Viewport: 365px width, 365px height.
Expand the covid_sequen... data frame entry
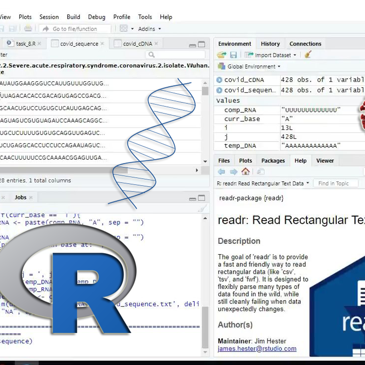219,90
